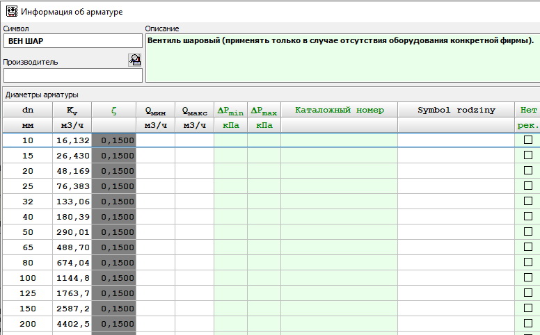The height and width of the screenshot is (335, 540).
Task: Select the Kv cell 488,70
Action: [72, 247]
